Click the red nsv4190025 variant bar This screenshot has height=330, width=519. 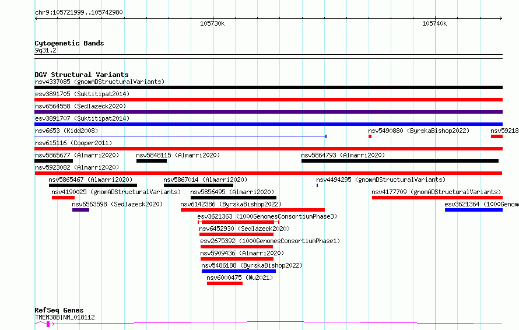click(x=63, y=198)
